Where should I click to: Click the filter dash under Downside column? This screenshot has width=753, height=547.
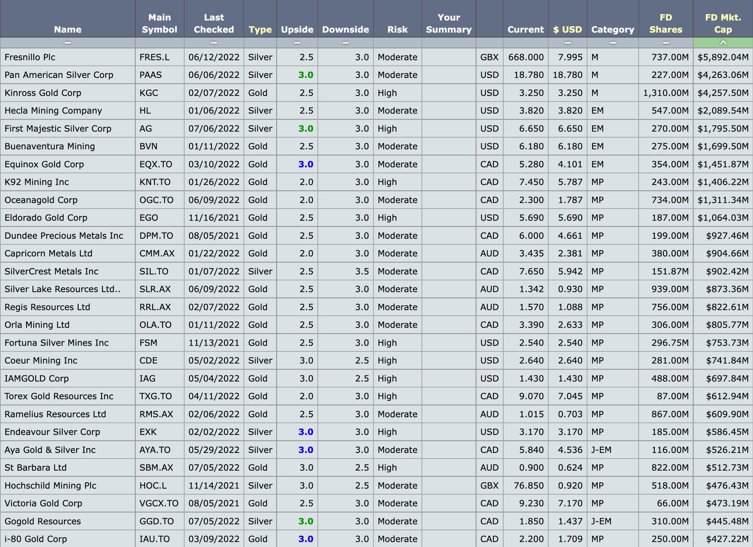click(x=345, y=43)
